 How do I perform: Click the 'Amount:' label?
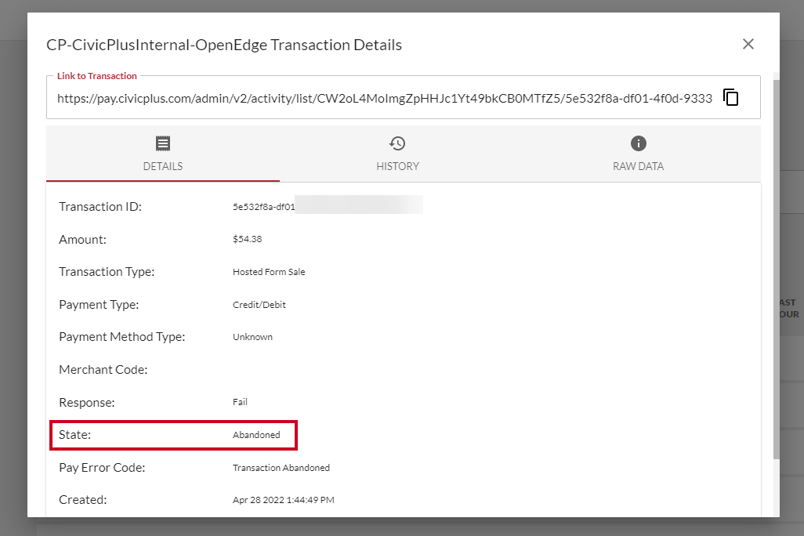pyautogui.click(x=82, y=240)
